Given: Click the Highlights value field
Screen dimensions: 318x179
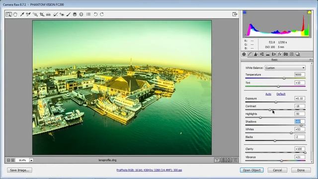Looking at the screenshot, I should [300, 114].
